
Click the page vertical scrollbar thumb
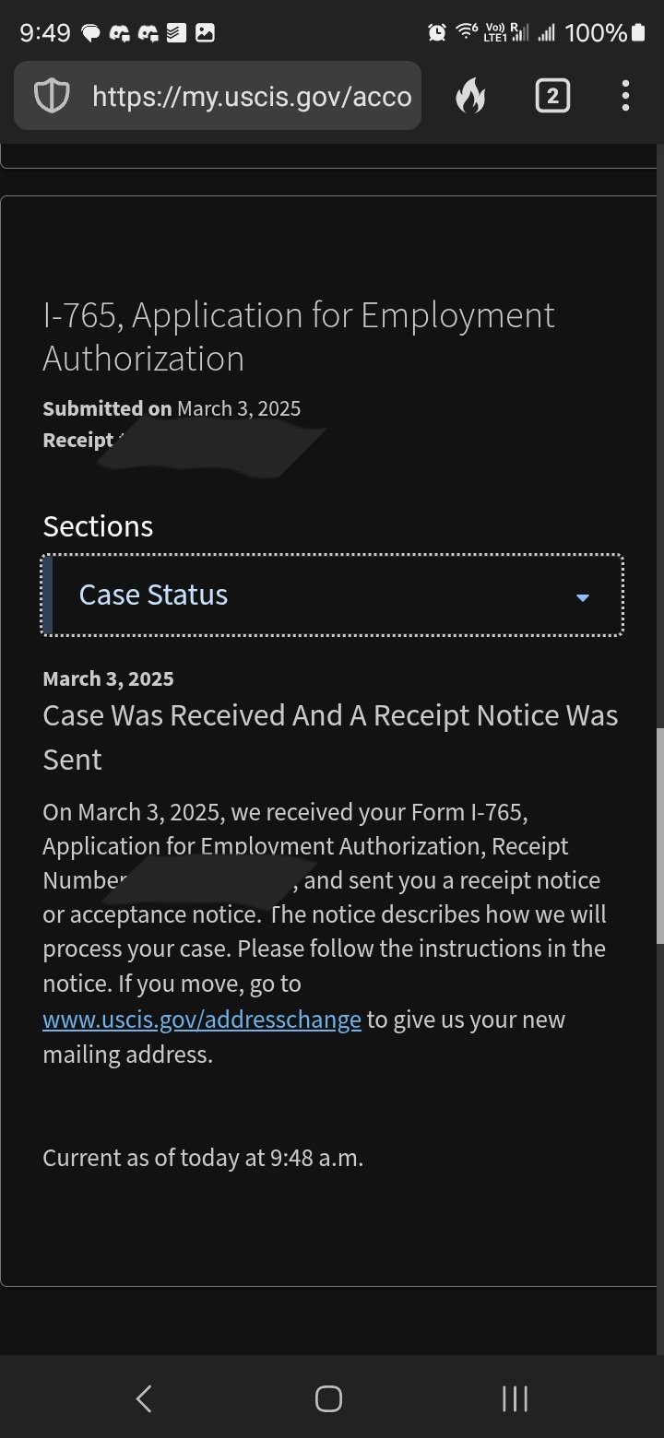pos(659,835)
